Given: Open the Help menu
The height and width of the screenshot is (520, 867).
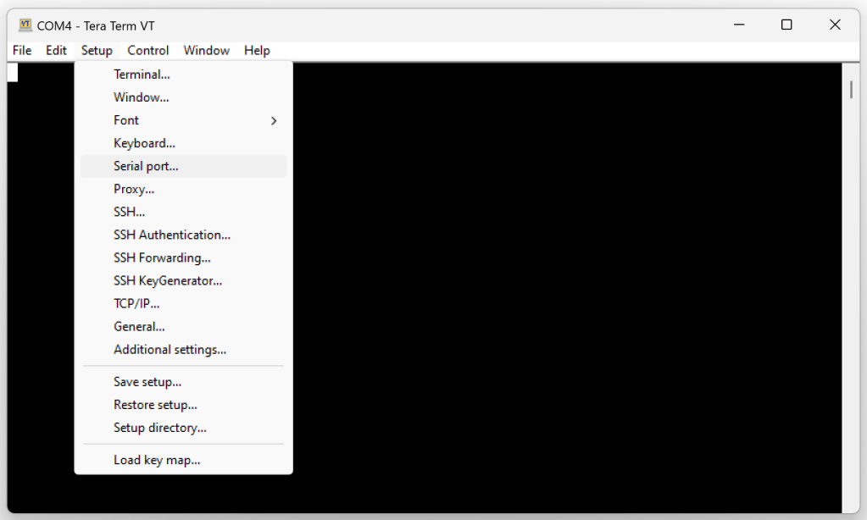Looking at the screenshot, I should coord(257,51).
